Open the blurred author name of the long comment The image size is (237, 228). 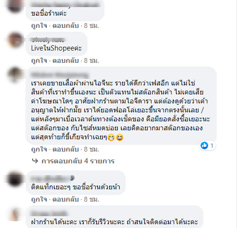pos(60,75)
